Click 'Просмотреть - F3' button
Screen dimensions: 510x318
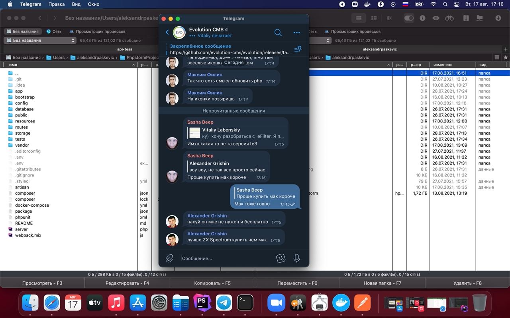point(42,283)
